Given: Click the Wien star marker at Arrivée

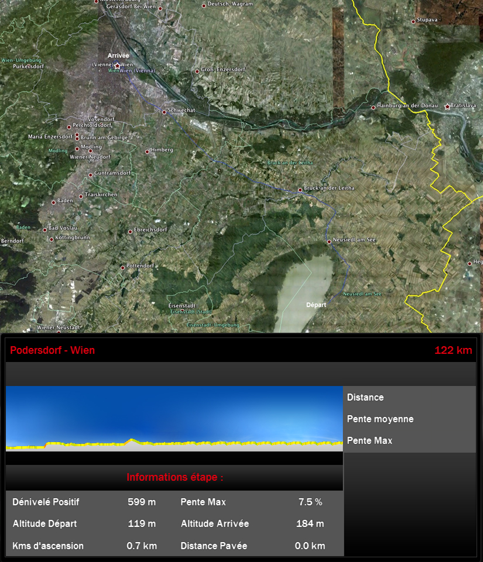Looking at the screenshot, I should pyautogui.click(x=117, y=66).
